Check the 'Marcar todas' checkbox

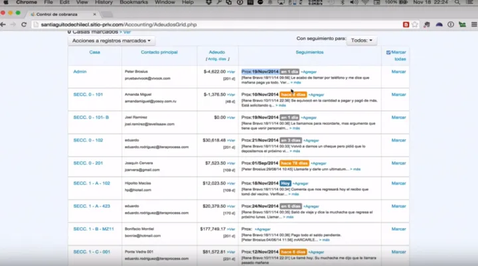click(x=389, y=52)
